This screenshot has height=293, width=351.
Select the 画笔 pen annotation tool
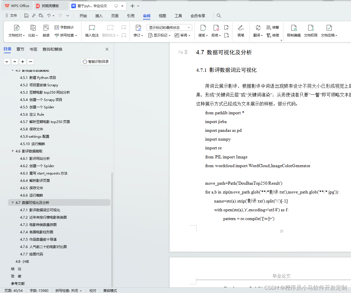[241, 31]
